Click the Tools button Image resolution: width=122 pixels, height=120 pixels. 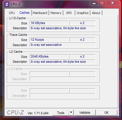coord(61,113)
